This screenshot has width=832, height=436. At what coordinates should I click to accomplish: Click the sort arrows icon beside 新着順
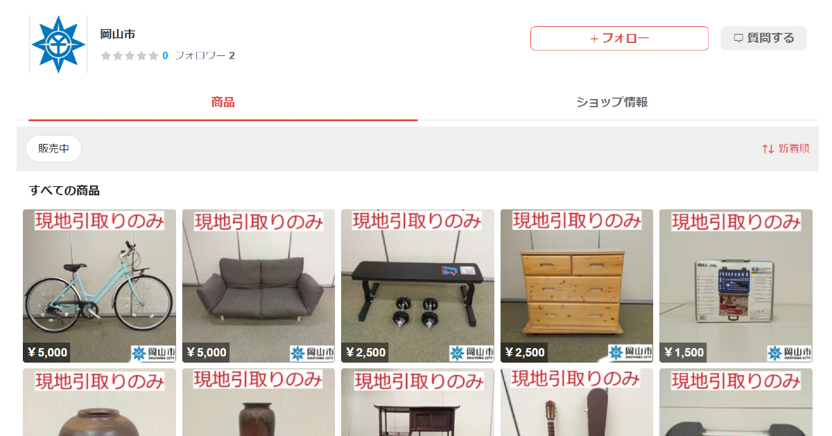tap(768, 149)
